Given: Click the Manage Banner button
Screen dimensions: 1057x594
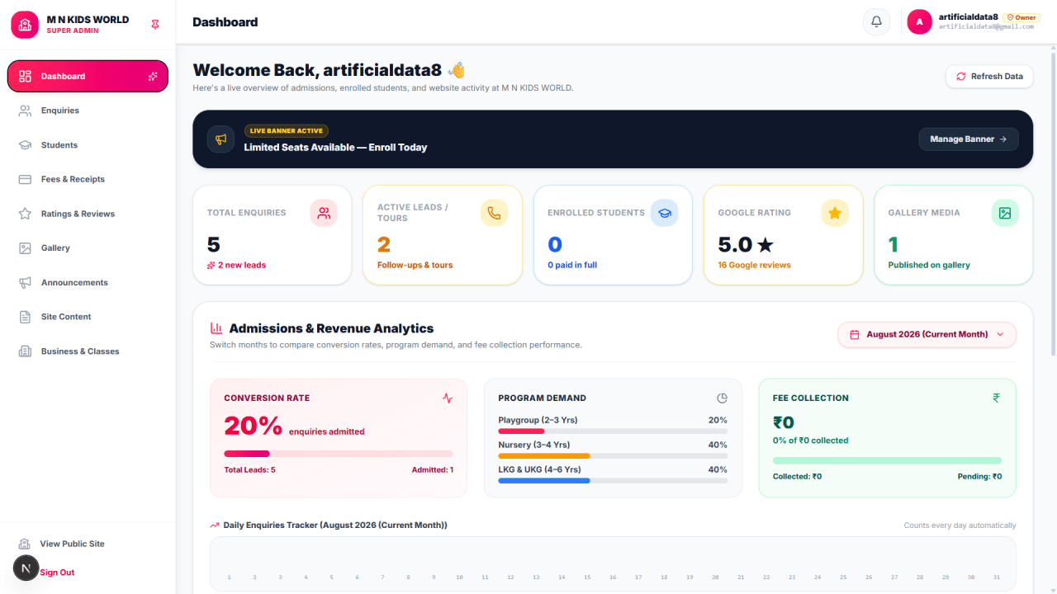Looking at the screenshot, I should [969, 139].
